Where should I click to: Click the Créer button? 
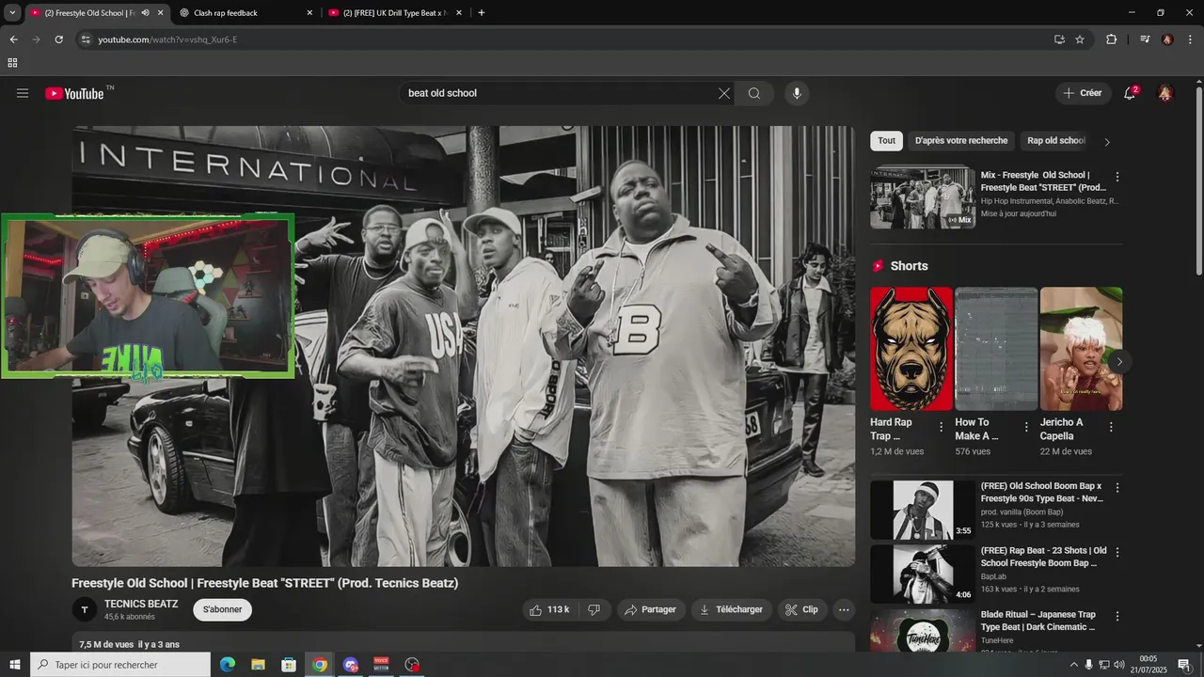click(x=1083, y=93)
